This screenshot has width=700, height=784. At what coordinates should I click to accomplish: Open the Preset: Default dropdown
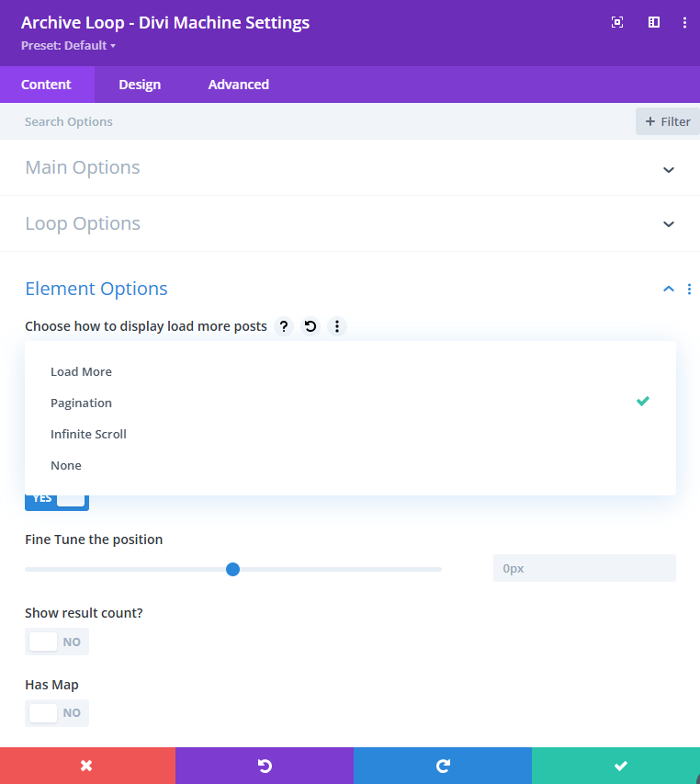click(x=69, y=45)
